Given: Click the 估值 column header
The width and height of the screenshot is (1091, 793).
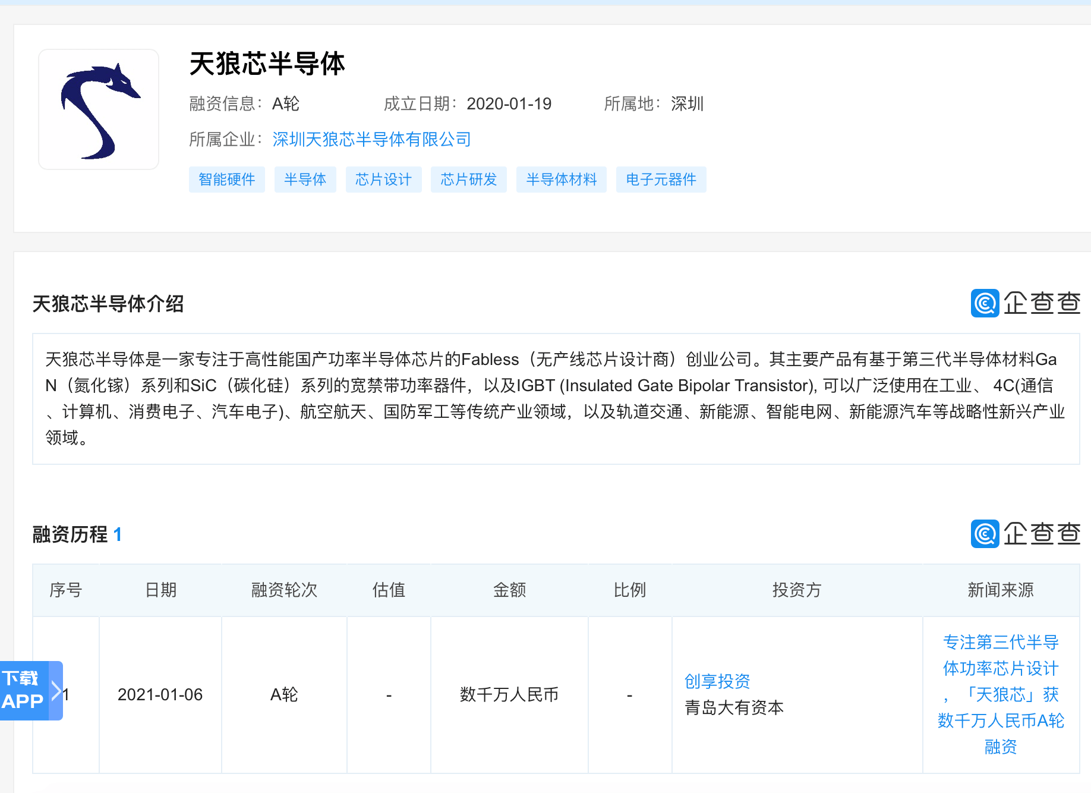Looking at the screenshot, I should [389, 590].
